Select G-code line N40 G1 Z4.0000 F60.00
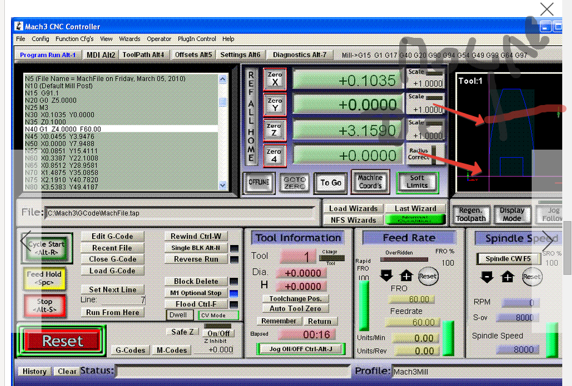 point(121,129)
